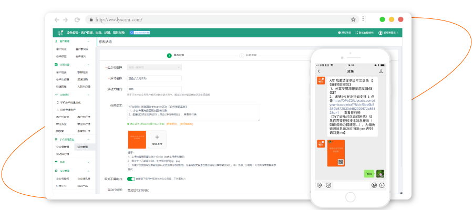The width and height of the screenshot is (473, 210).
Task: Tap the plus icon in phone chat bar
Action: point(382,185)
